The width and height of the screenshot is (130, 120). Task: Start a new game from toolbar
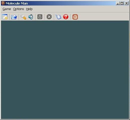[x=5, y=17]
